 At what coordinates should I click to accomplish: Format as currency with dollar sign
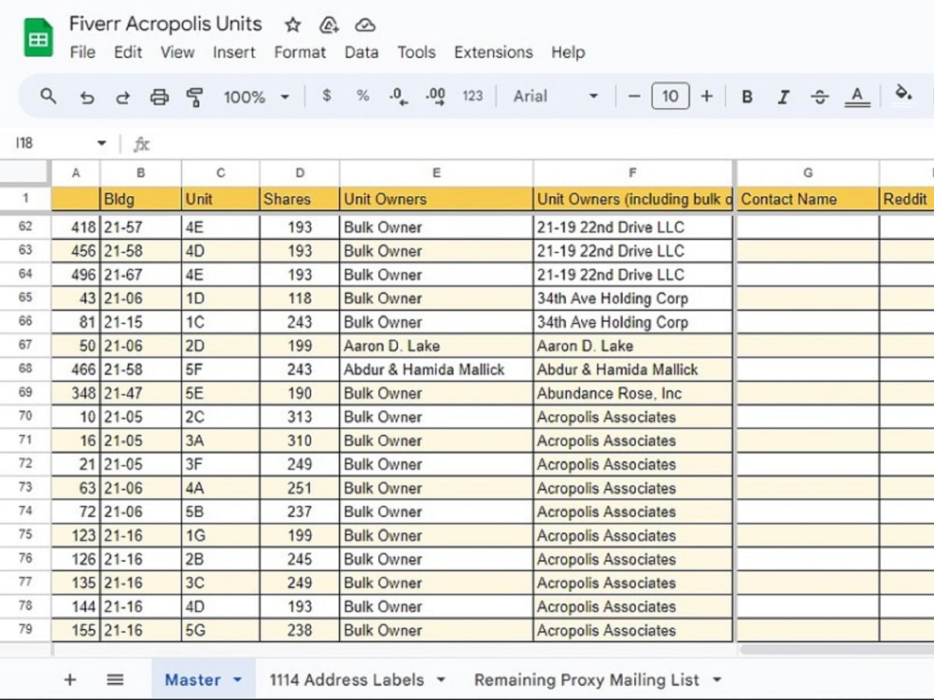point(326,96)
